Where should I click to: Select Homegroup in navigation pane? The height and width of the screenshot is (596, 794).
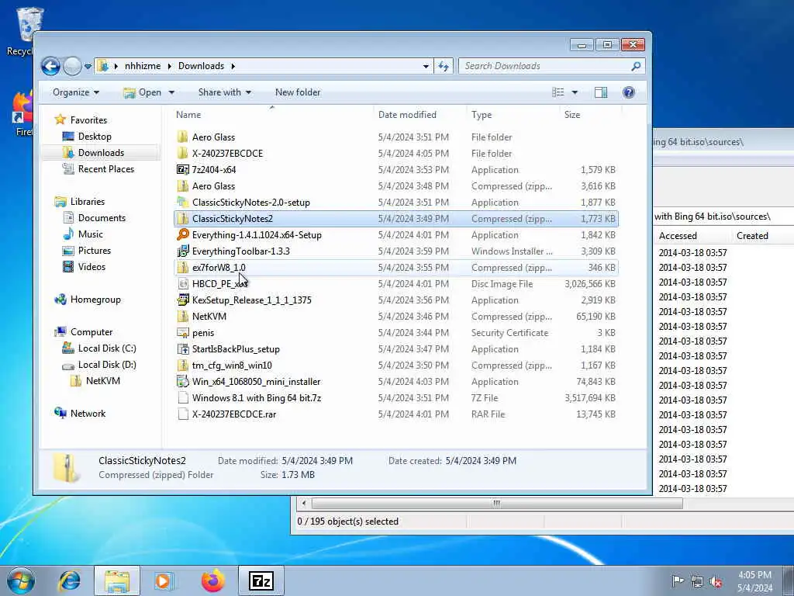95,300
